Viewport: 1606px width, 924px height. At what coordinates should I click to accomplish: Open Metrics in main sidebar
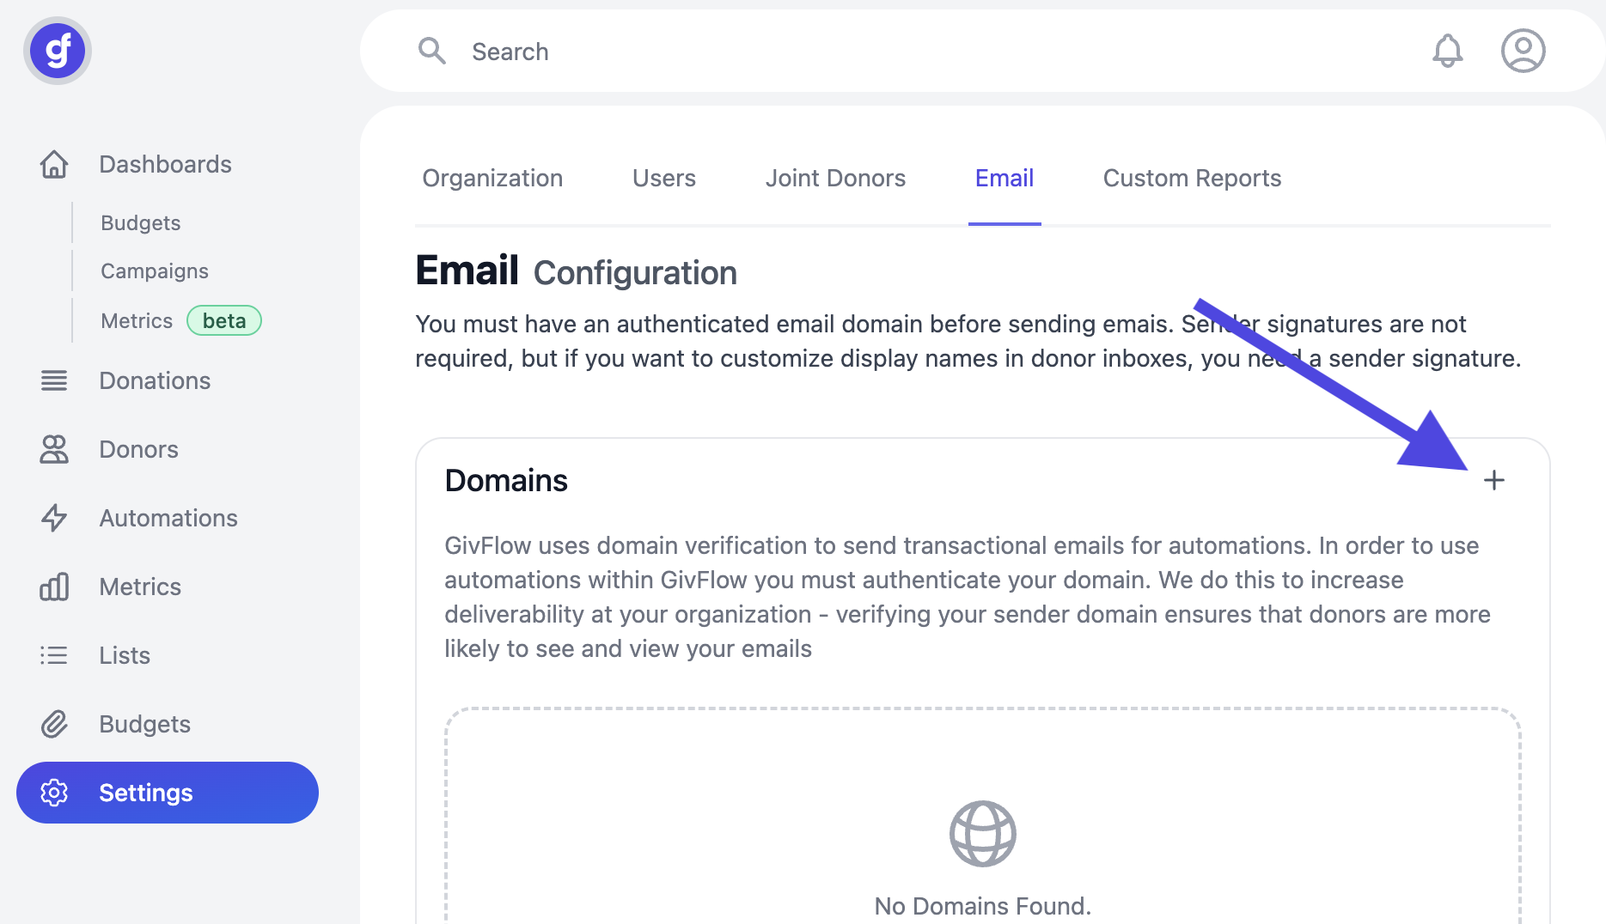pos(140,587)
